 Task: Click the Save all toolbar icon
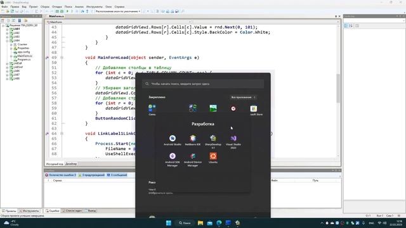[x=22, y=11]
